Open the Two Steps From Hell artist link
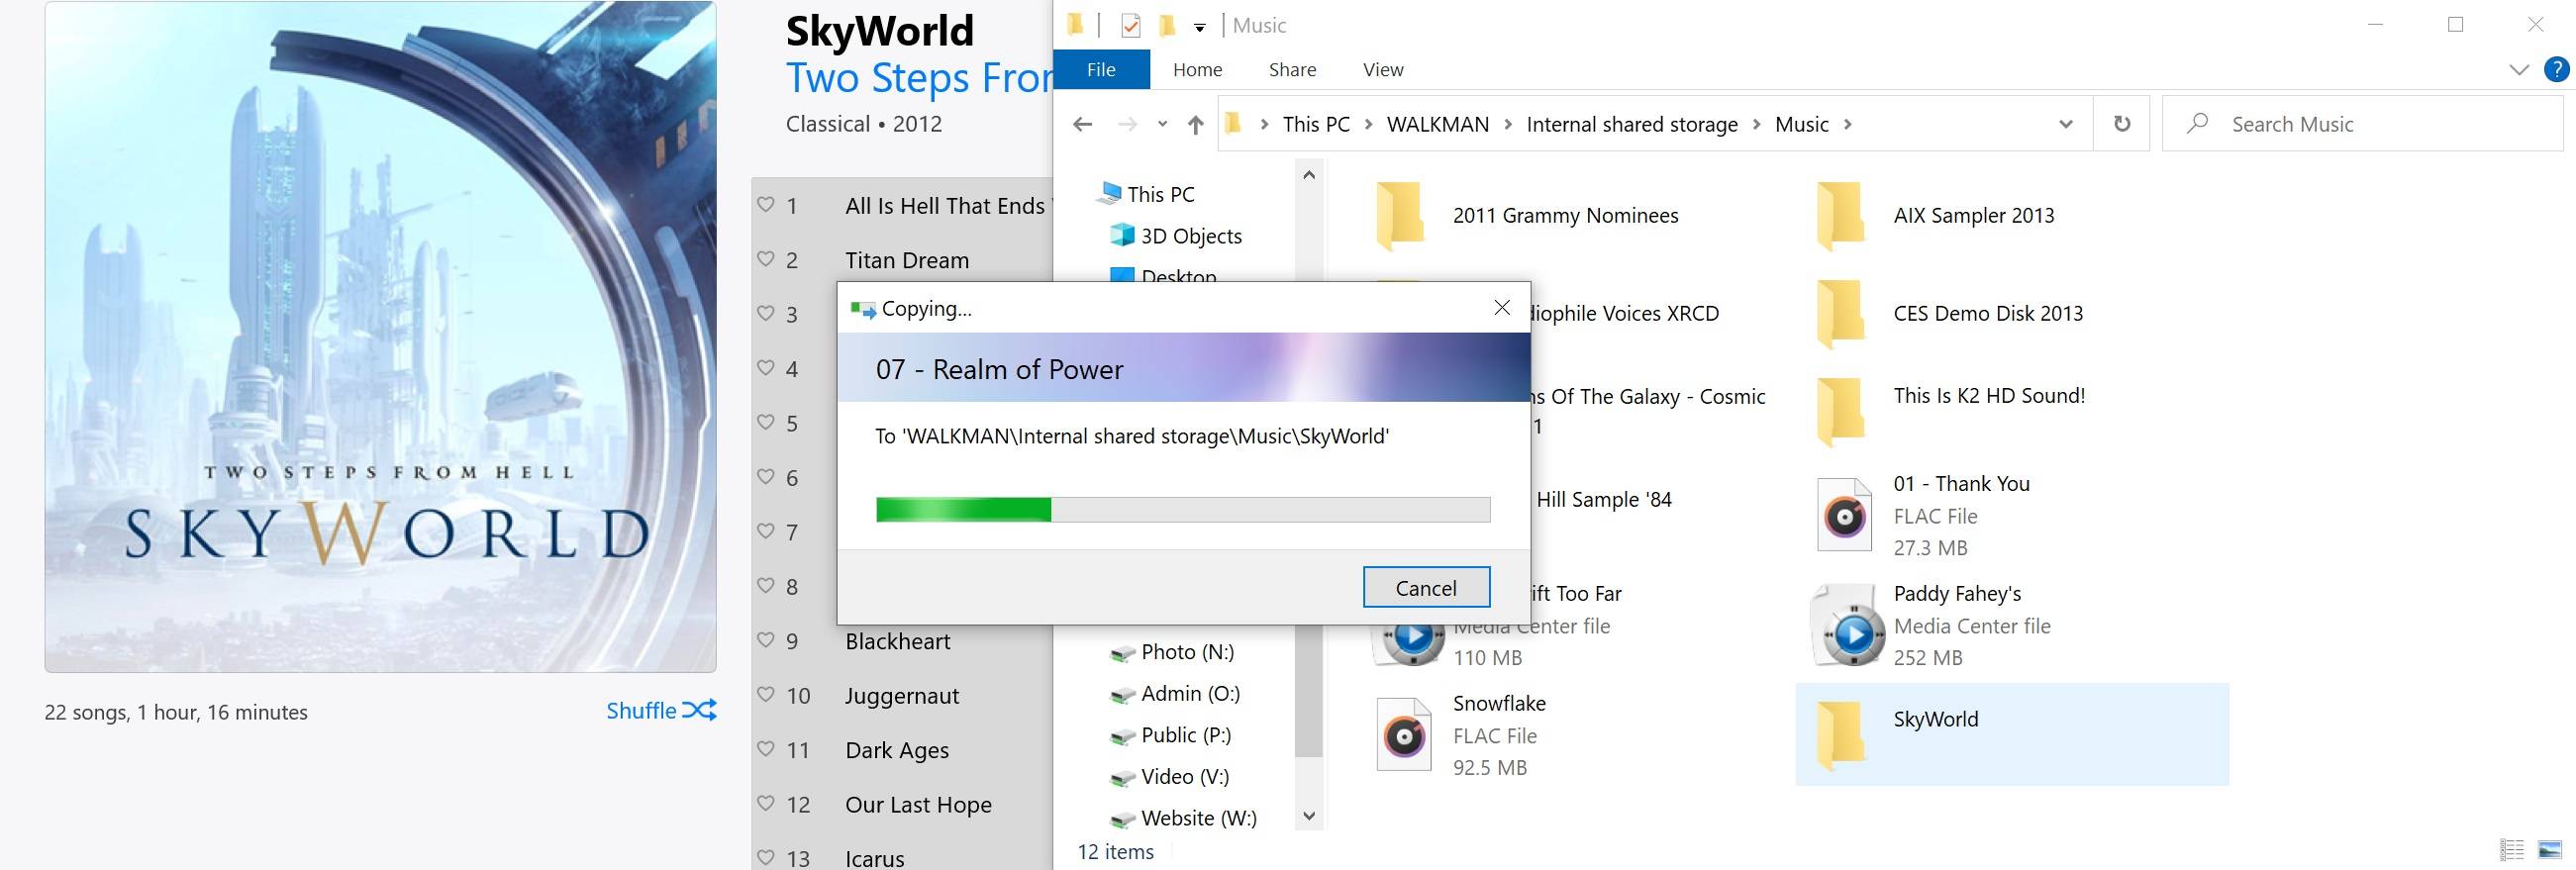This screenshot has width=2576, height=870. pyautogui.click(x=919, y=77)
